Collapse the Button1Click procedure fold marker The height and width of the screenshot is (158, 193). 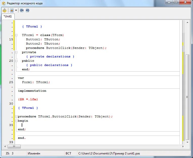click(x=16, y=116)
